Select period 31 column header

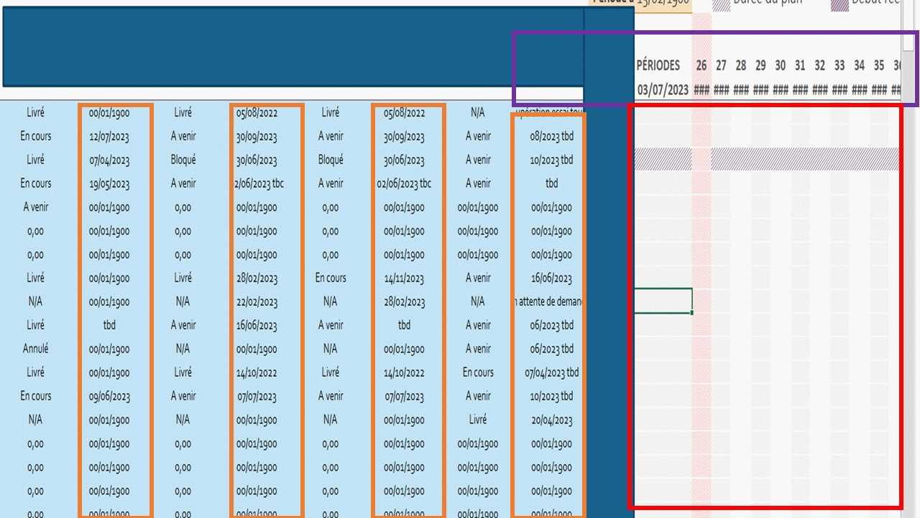pyautogui.click(x=800, y=65)
